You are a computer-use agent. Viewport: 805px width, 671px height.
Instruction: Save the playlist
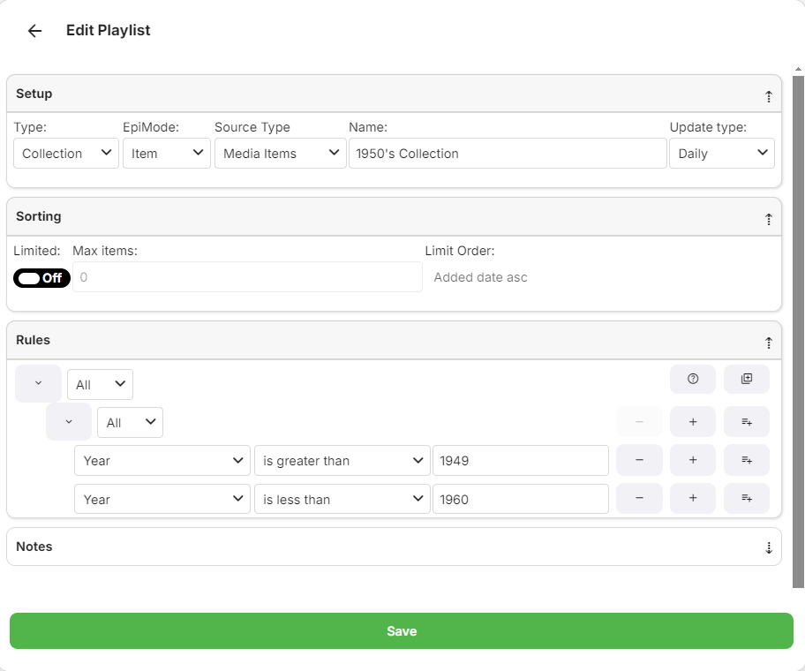pos(401,631)
